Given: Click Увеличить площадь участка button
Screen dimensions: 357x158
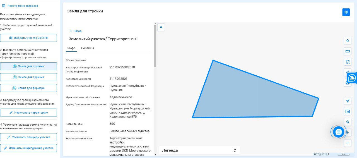Looking at the screenshot, I should click(28, 137).
